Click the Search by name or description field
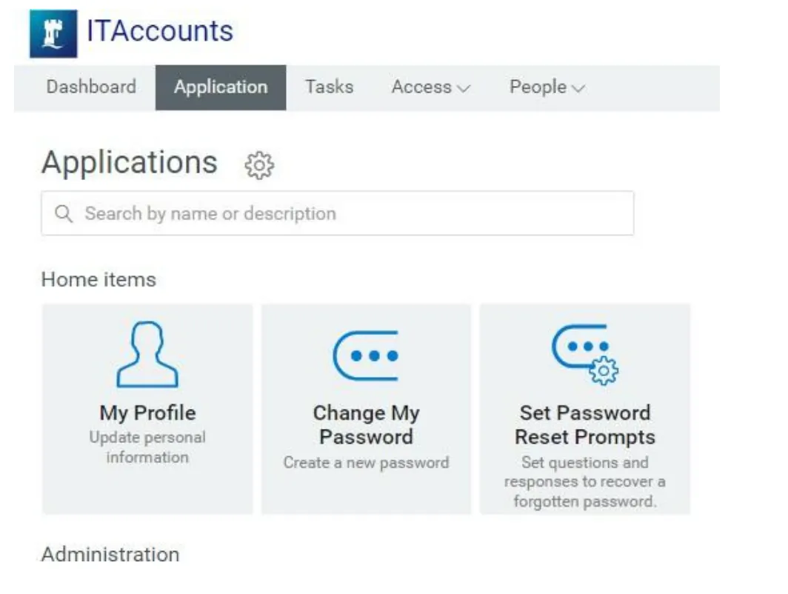788x594 pixels. (x=338, y=213)
